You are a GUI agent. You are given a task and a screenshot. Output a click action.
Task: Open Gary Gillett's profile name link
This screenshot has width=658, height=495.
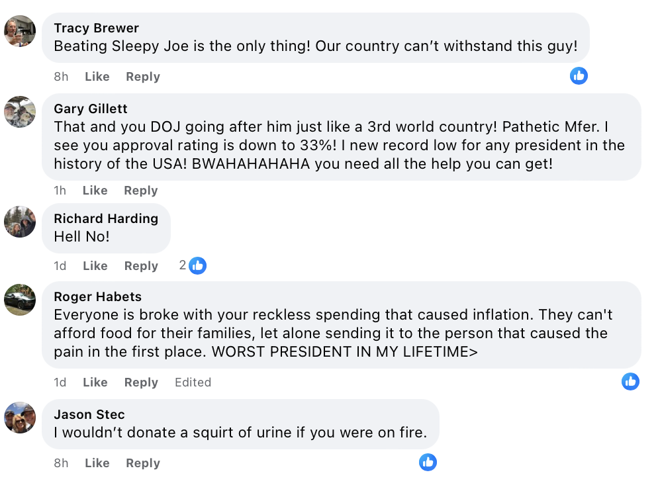(x=91, y=109)
